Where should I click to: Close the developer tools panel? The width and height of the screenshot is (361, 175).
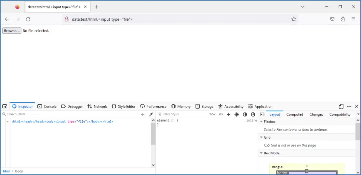click(x=357, y=106)
